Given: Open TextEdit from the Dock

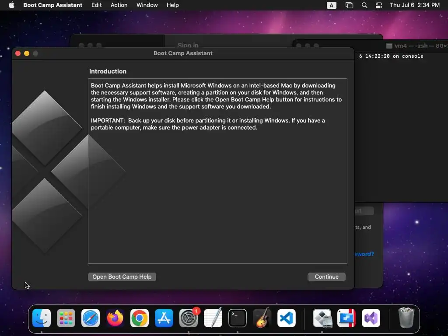Looking at the screenshot, I should 213,318.
